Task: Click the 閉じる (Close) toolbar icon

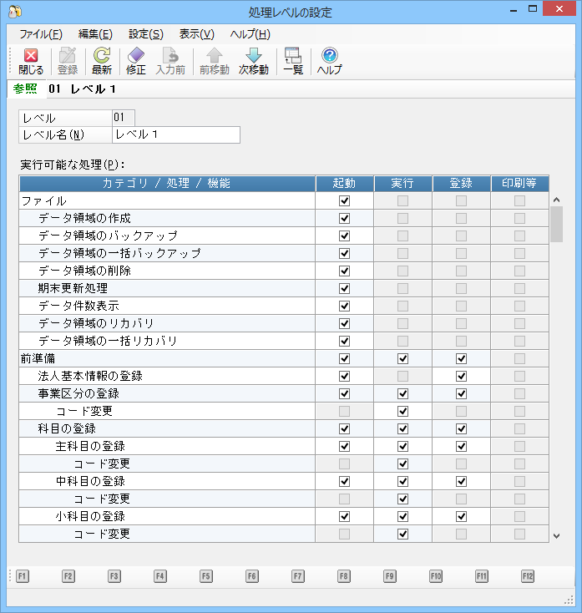Action: [x=31, y=56]
